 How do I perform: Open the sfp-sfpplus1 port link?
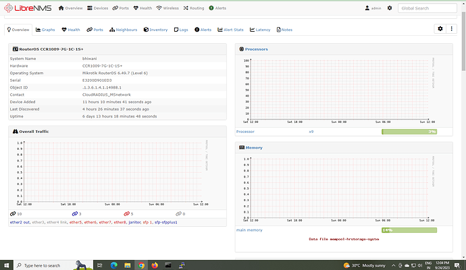166,222
